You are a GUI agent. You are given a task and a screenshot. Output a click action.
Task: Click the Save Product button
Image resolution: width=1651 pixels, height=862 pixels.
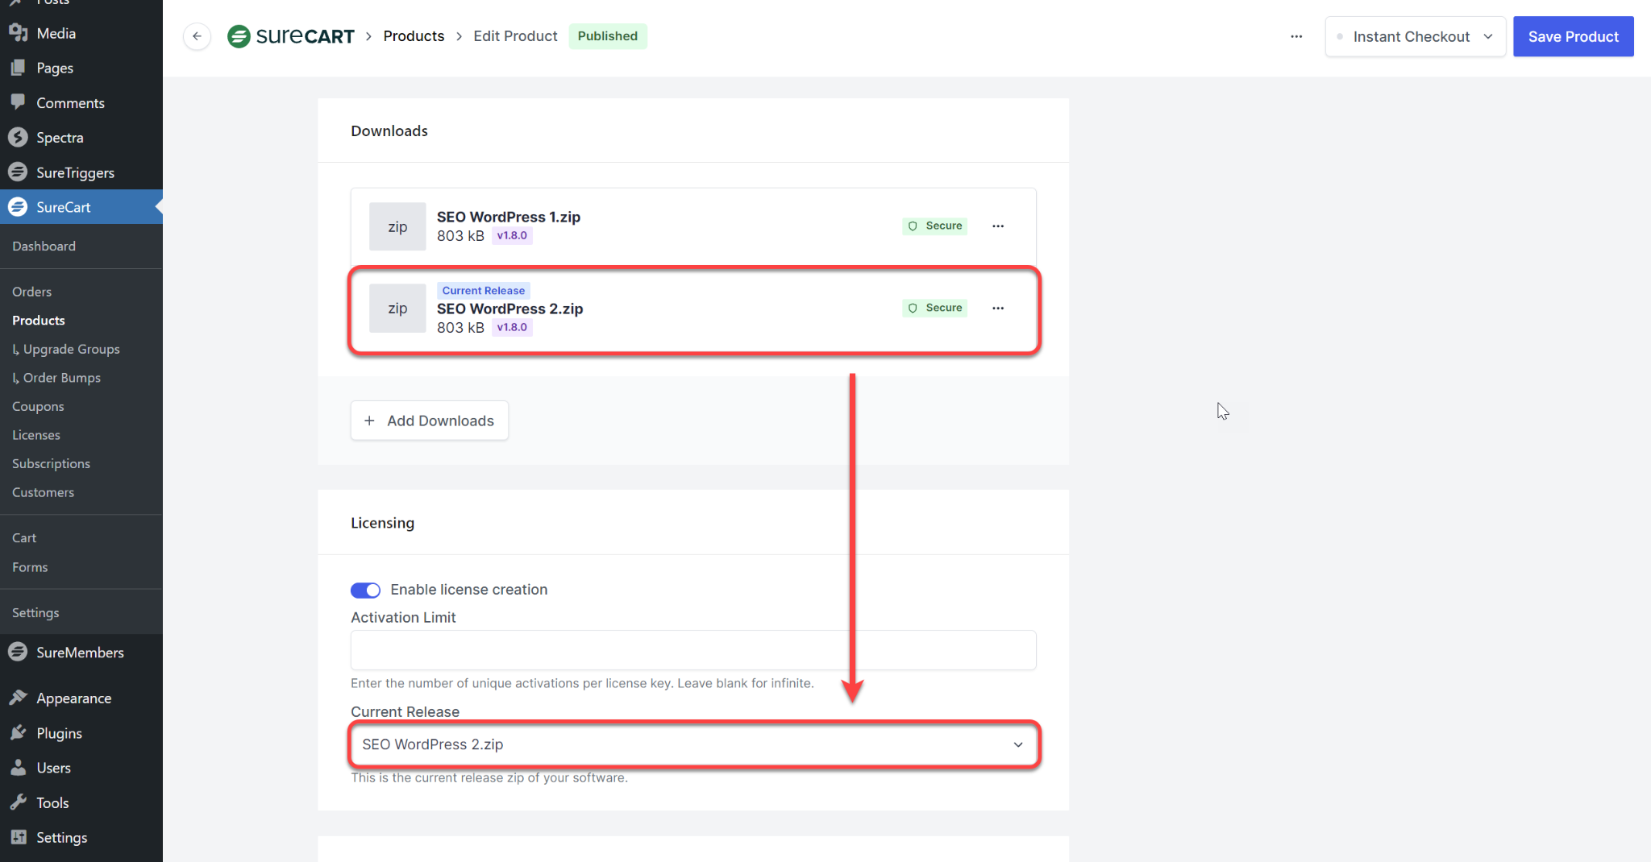[x=1573, y=36]
